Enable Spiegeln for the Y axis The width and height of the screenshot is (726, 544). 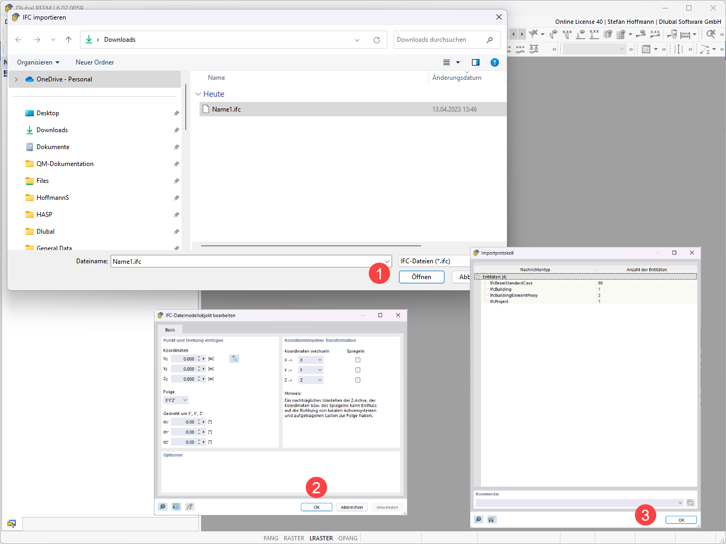357,370
